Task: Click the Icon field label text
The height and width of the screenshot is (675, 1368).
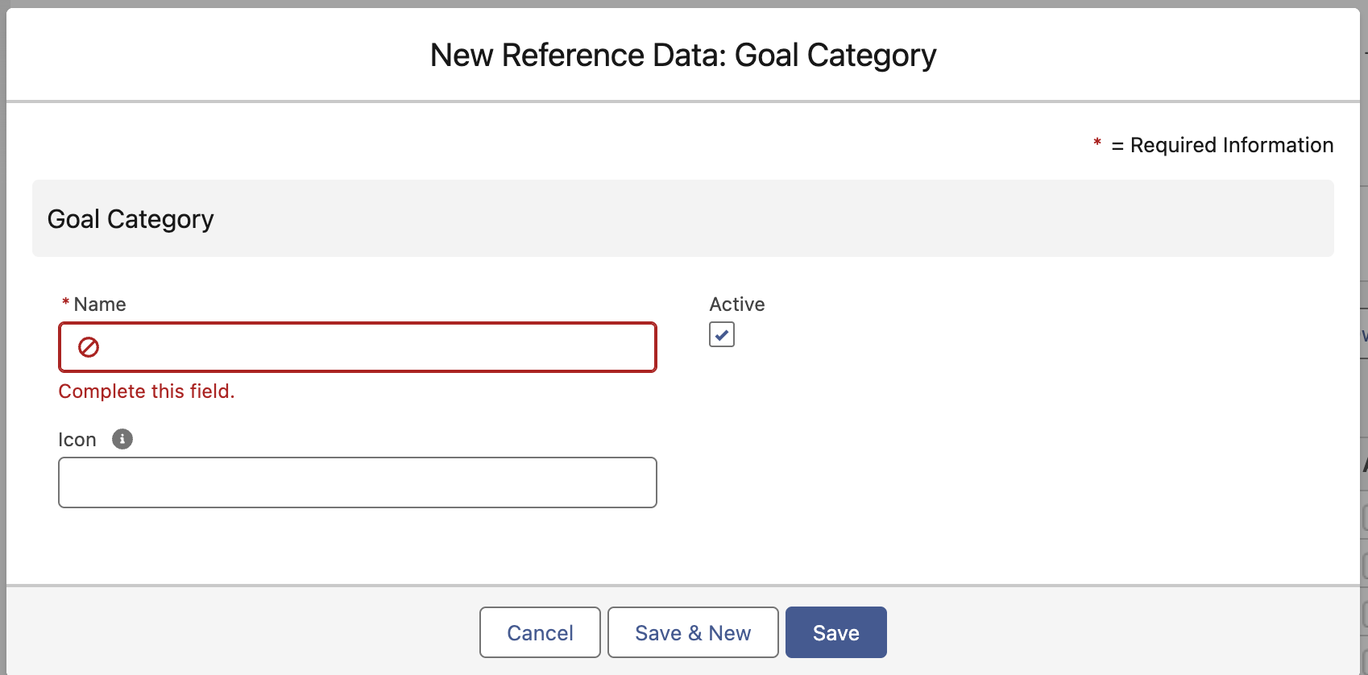Action: pyautogui.click(x=77, y=440)
